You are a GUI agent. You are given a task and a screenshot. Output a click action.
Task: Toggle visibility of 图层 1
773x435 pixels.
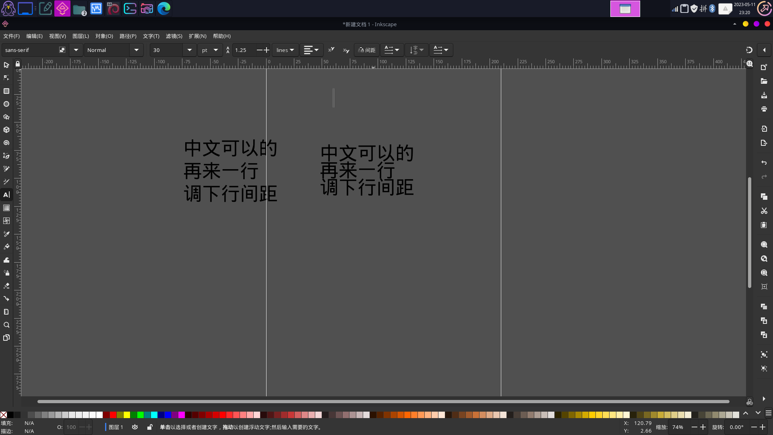[135, 427]
